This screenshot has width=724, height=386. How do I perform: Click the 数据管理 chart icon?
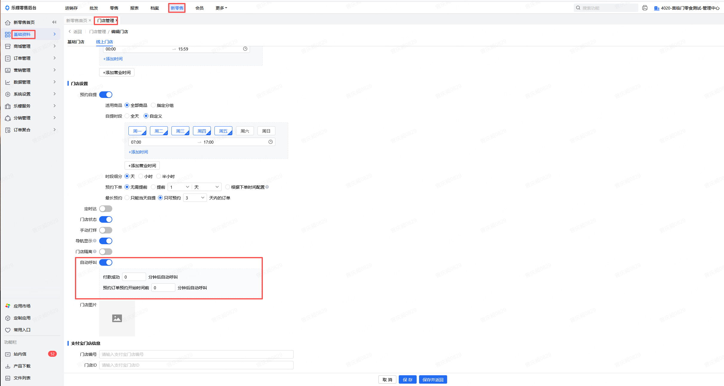(x=8, y=82)
